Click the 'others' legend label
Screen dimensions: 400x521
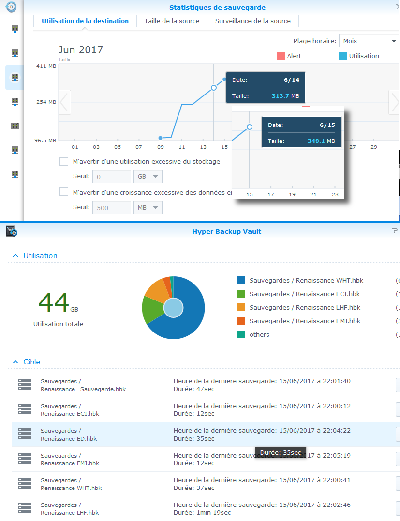pyautogui.click(x=259, y=334)
